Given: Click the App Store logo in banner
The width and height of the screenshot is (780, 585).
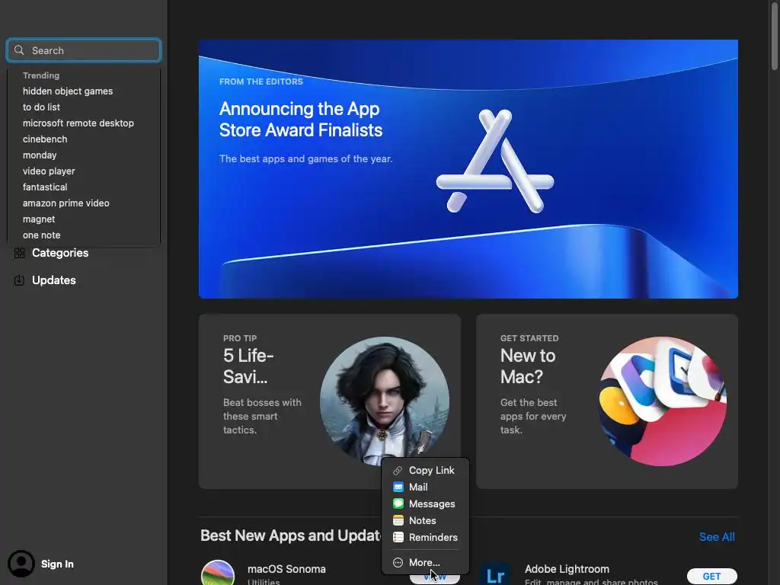Looking at the screenshot, I should (x=495, y=161).
